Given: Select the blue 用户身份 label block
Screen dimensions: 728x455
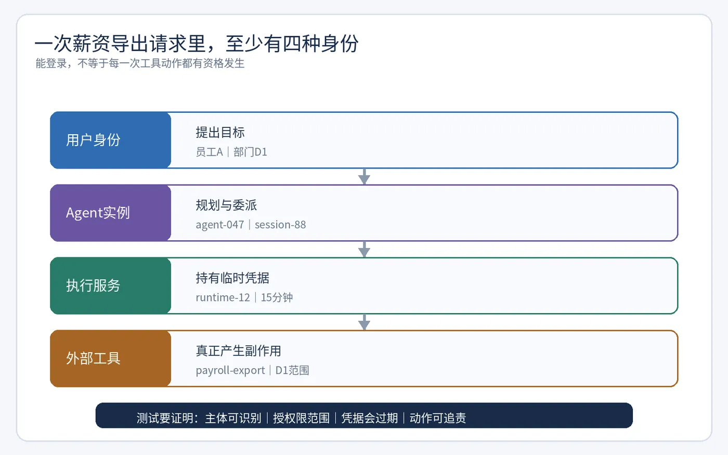Looking at the screenshot, I should coord(111,140).
